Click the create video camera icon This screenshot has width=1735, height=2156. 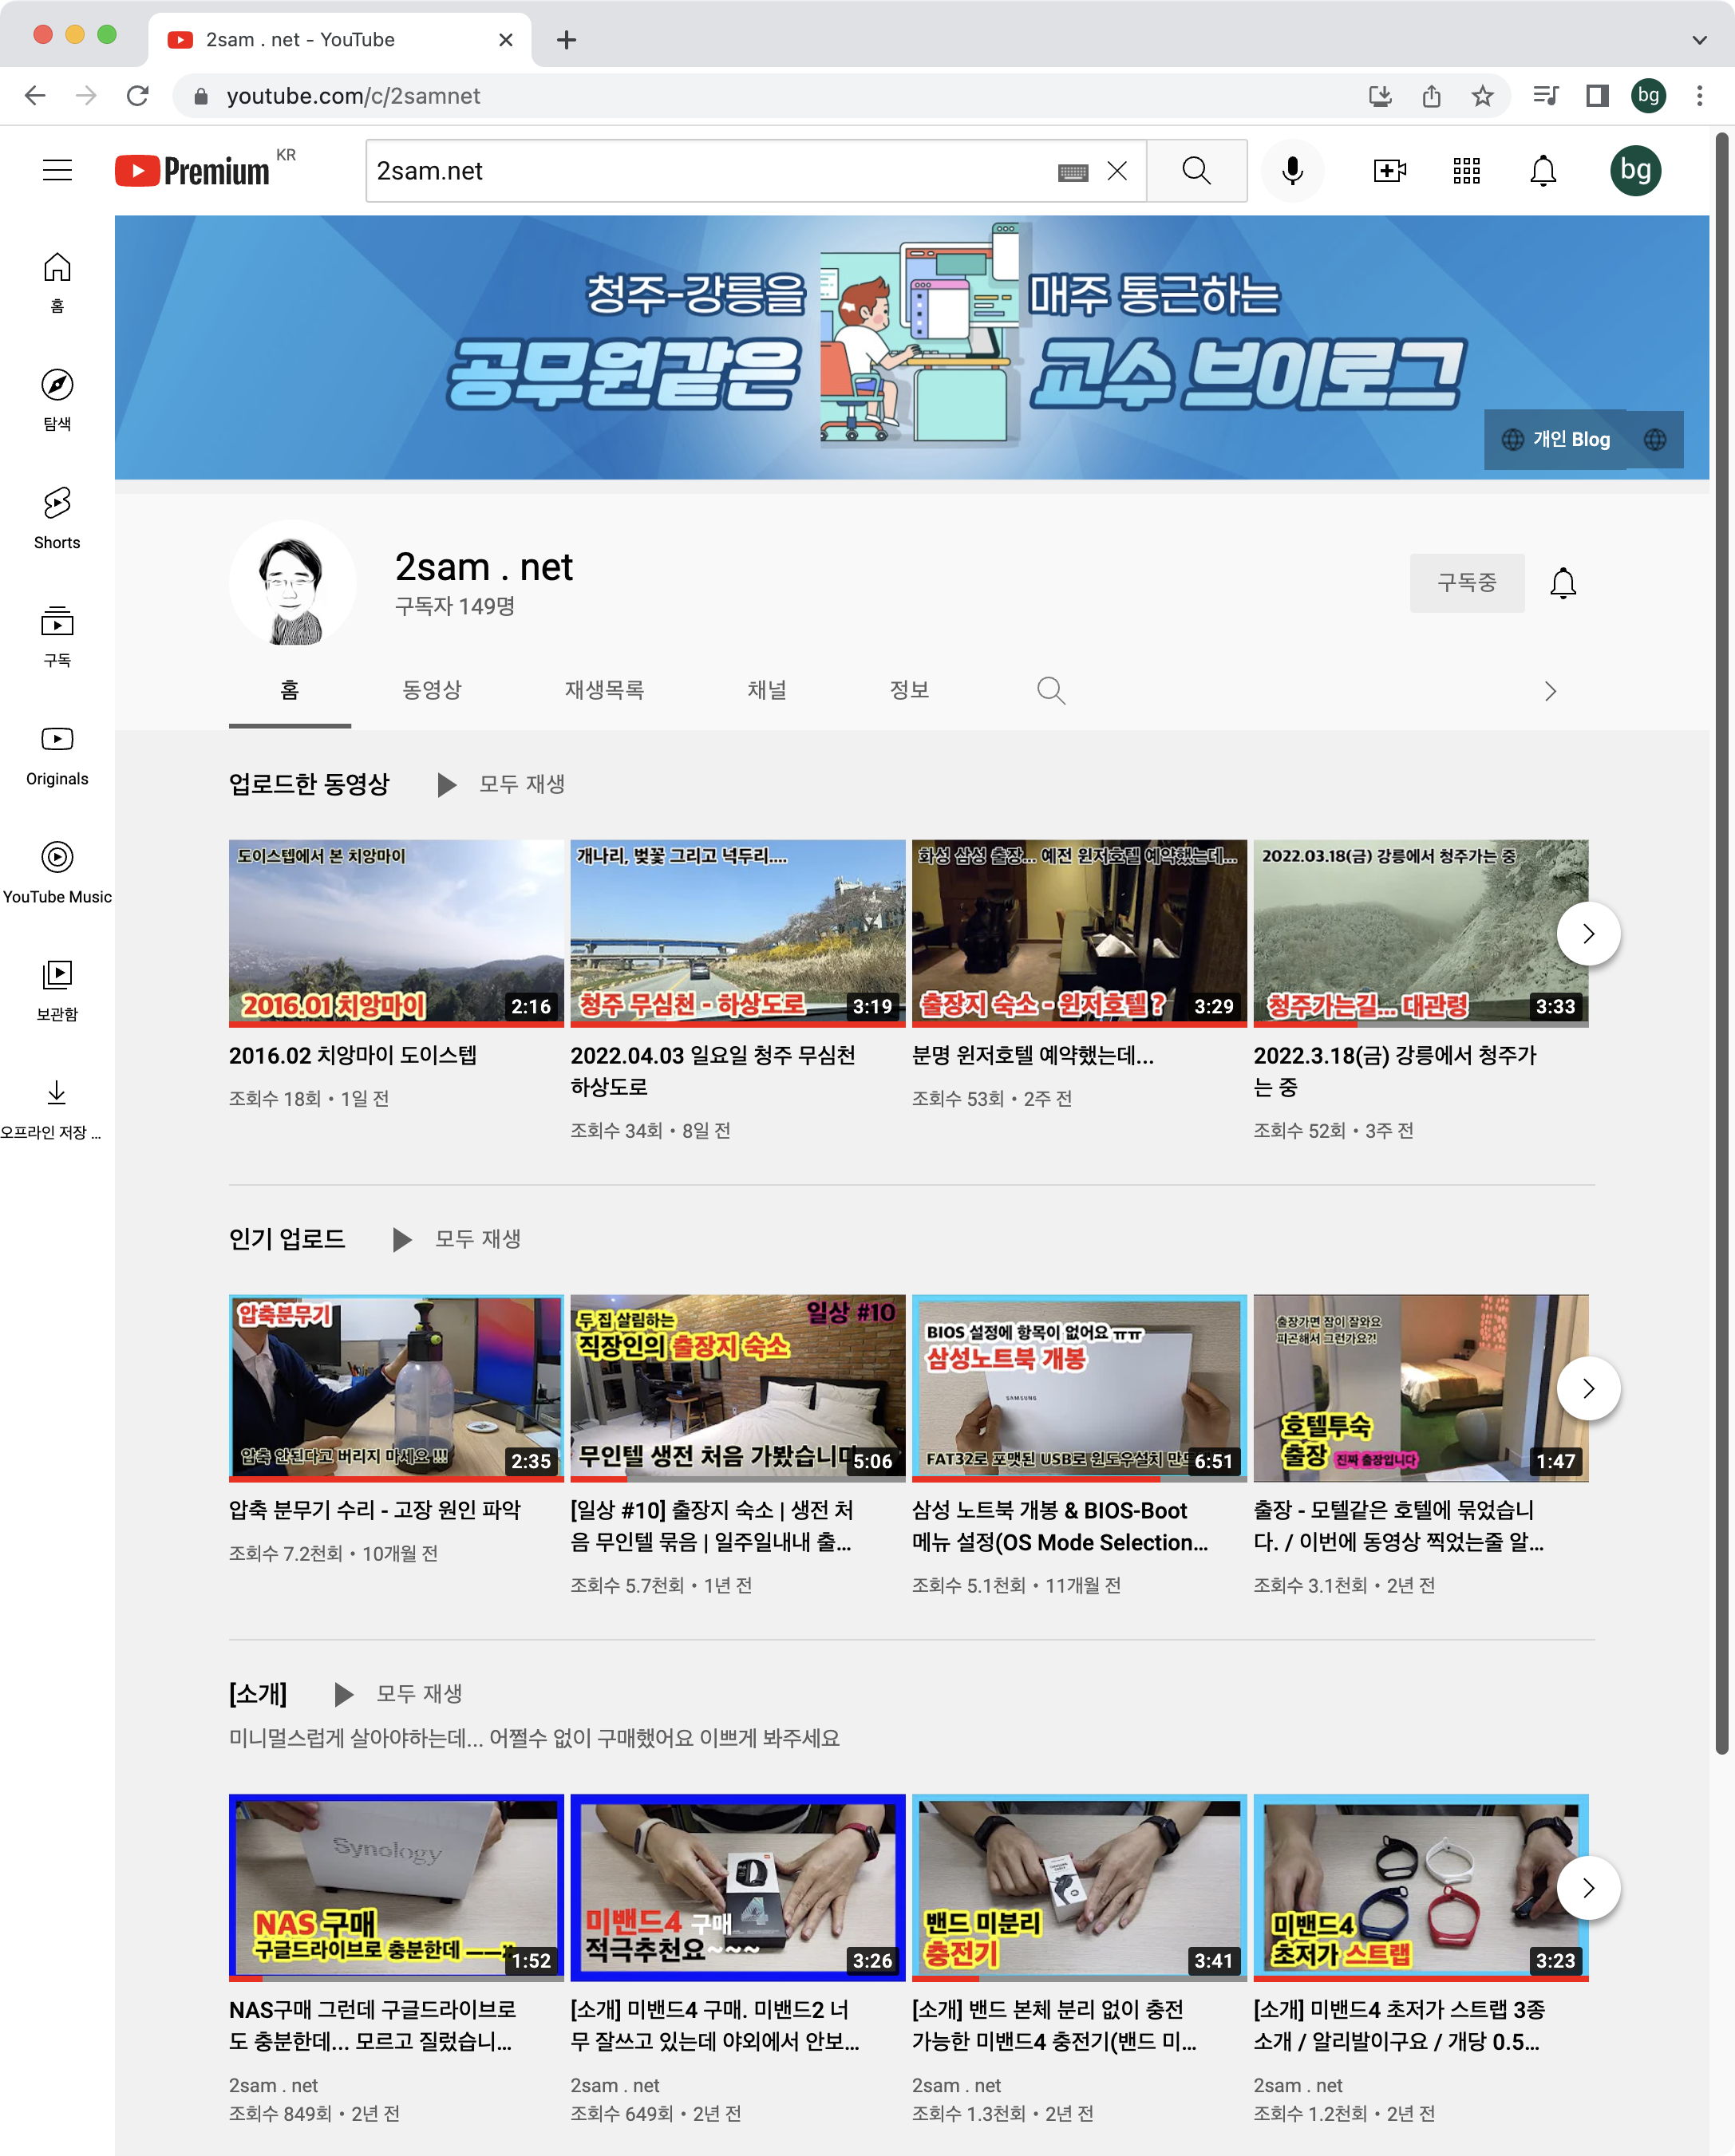coord(1389,171)
